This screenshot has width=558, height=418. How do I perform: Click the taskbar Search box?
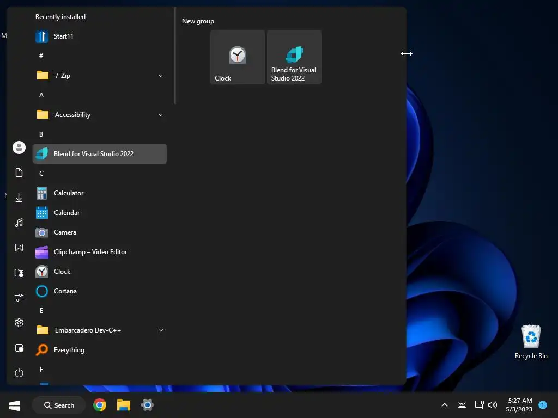(x=59, y=405)
